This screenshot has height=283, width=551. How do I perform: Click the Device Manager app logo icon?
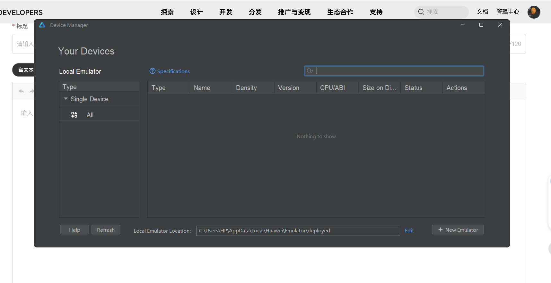tap(42, 25)
